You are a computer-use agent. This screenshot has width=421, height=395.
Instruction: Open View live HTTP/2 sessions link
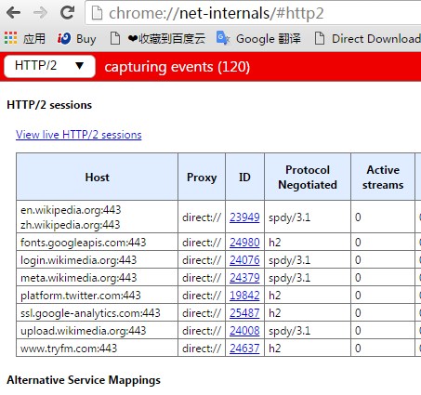pyautogui.click(x=79, y=135)
